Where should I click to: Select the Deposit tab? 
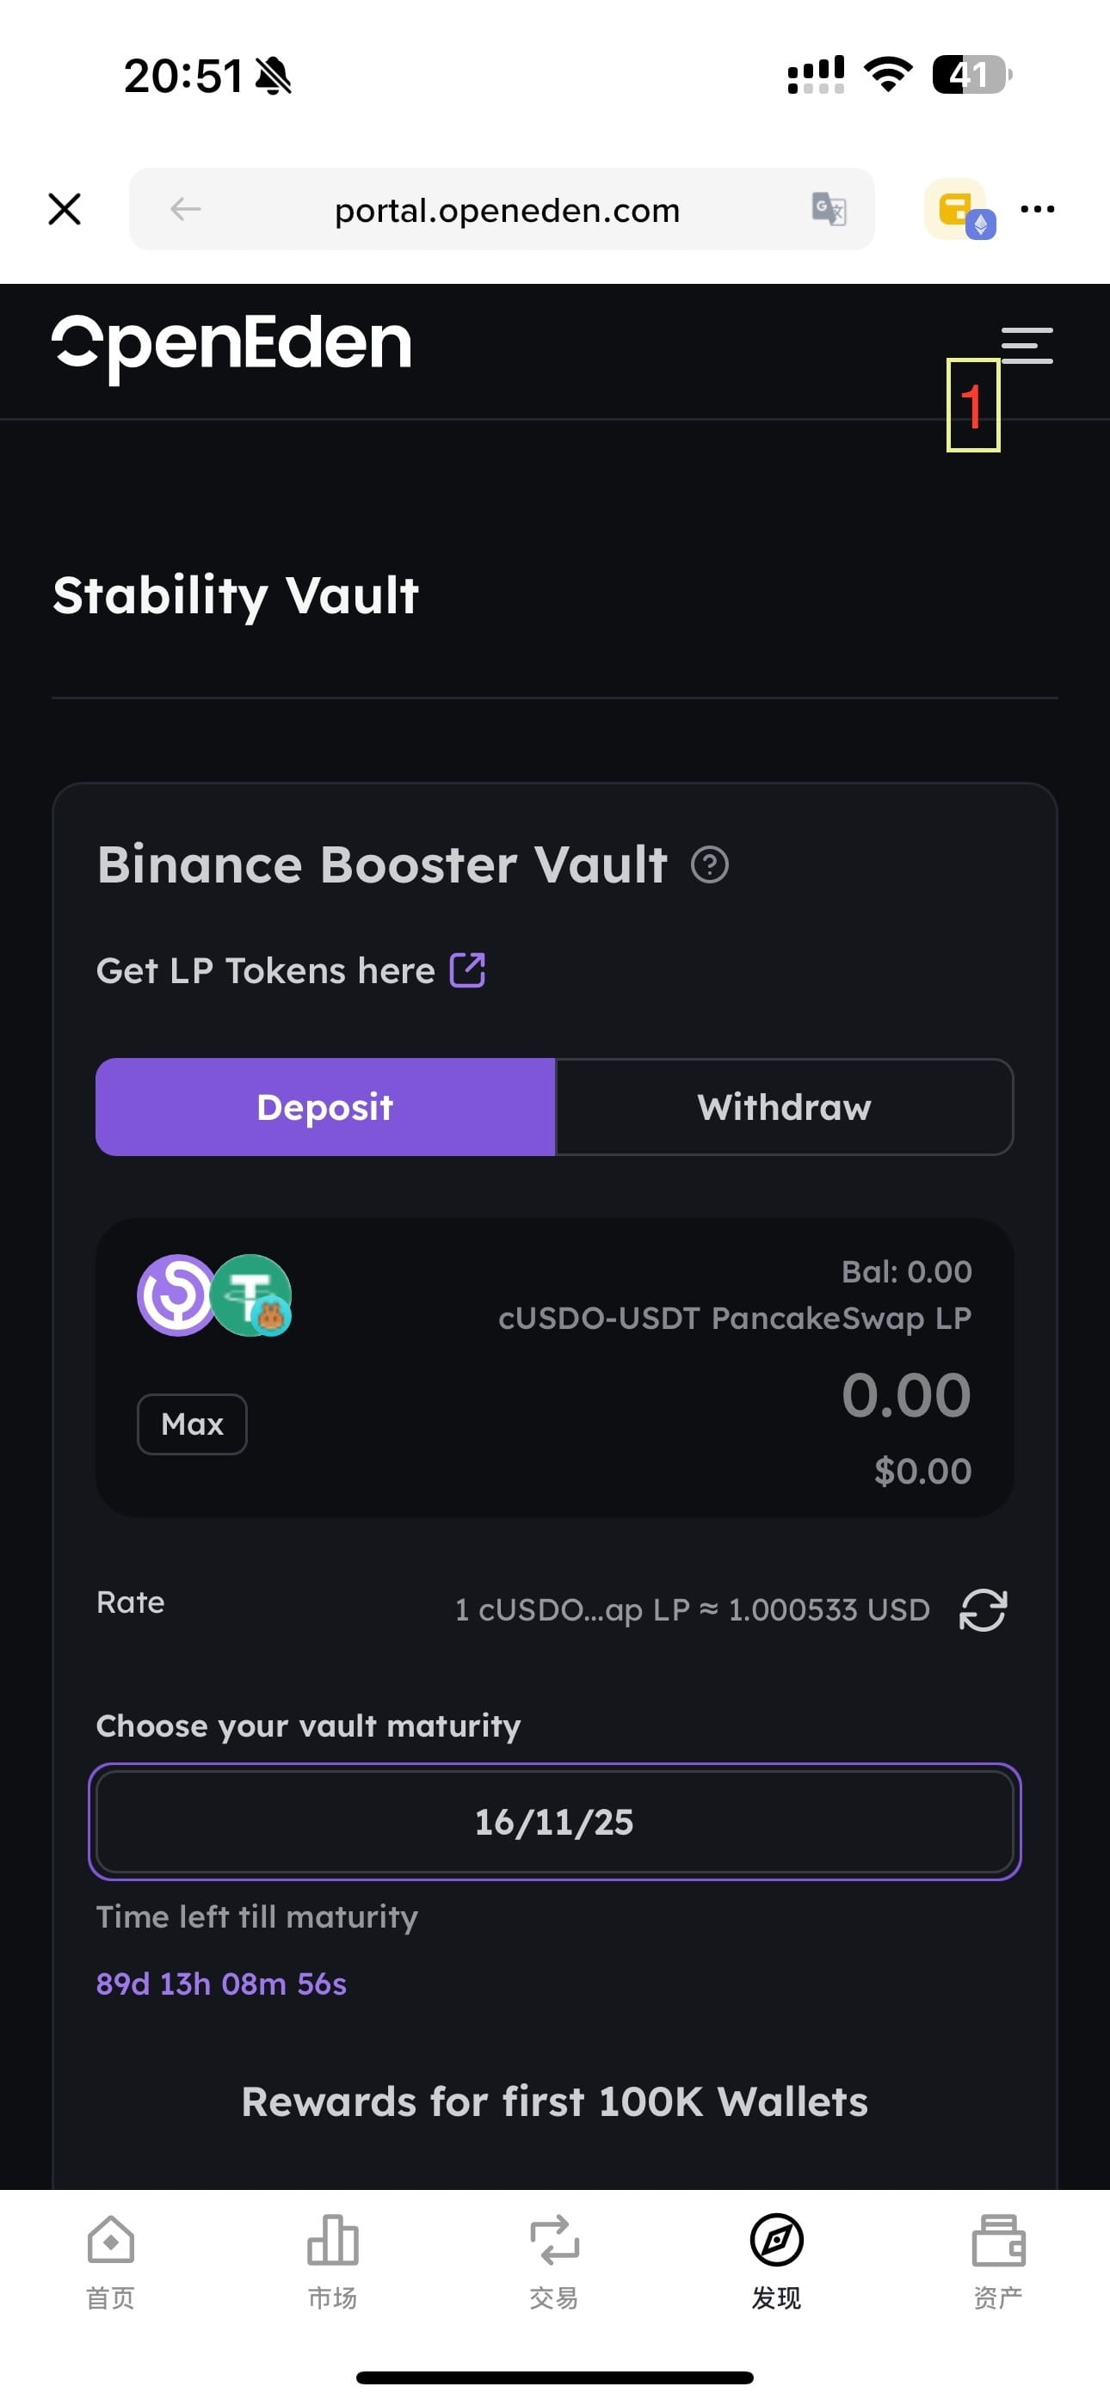pos(325,1107)
